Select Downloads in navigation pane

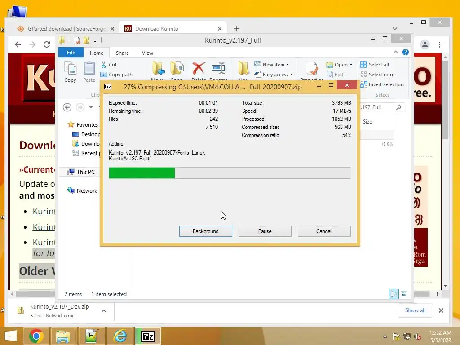[x=86, y=143]
